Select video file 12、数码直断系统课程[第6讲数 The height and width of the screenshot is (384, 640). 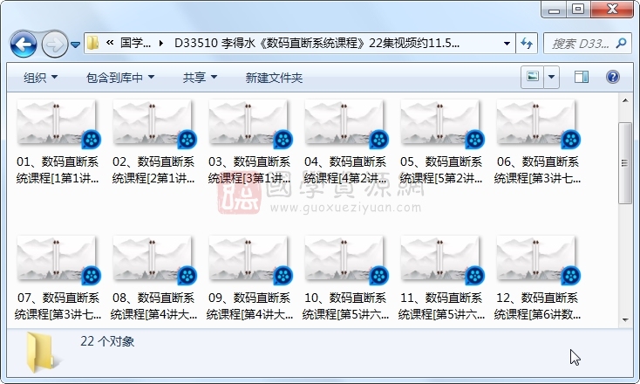[537, 278]
